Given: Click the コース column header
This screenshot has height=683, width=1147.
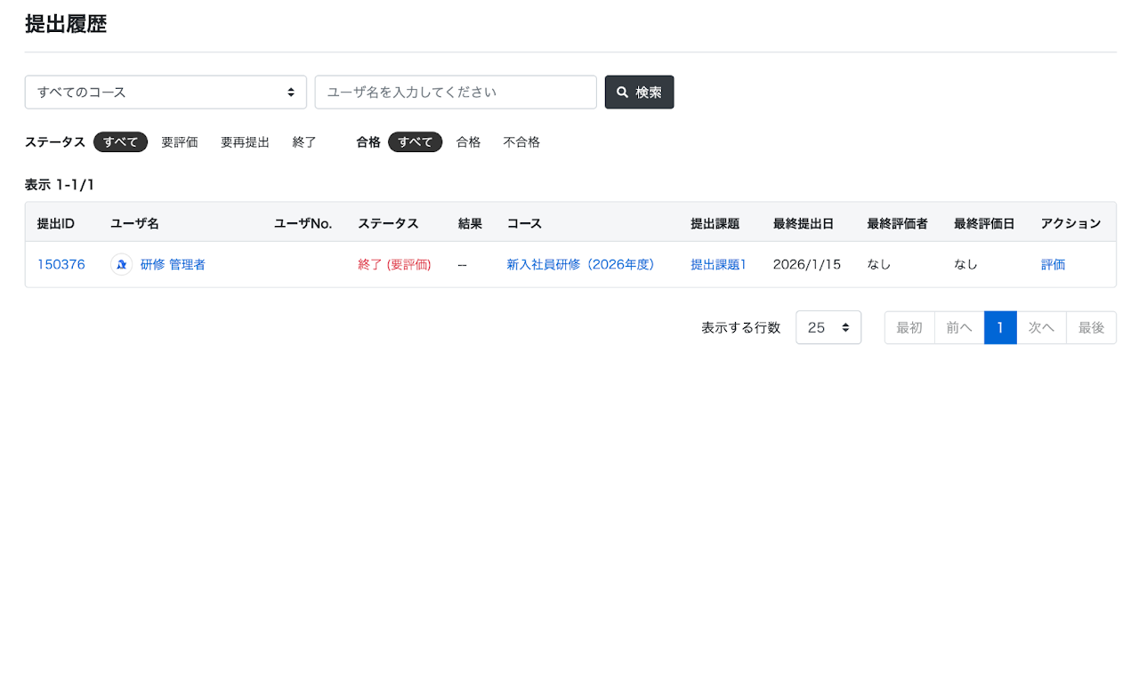Looking at the screenshot, I should (x=524, y=223).
